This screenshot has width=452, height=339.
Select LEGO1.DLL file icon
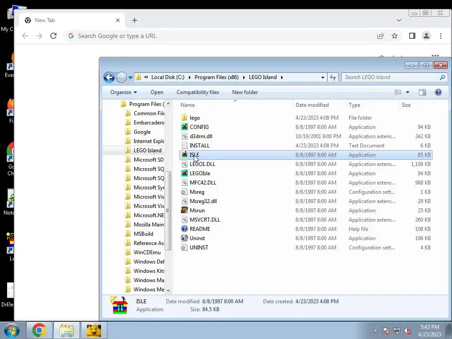pos(185,164)
